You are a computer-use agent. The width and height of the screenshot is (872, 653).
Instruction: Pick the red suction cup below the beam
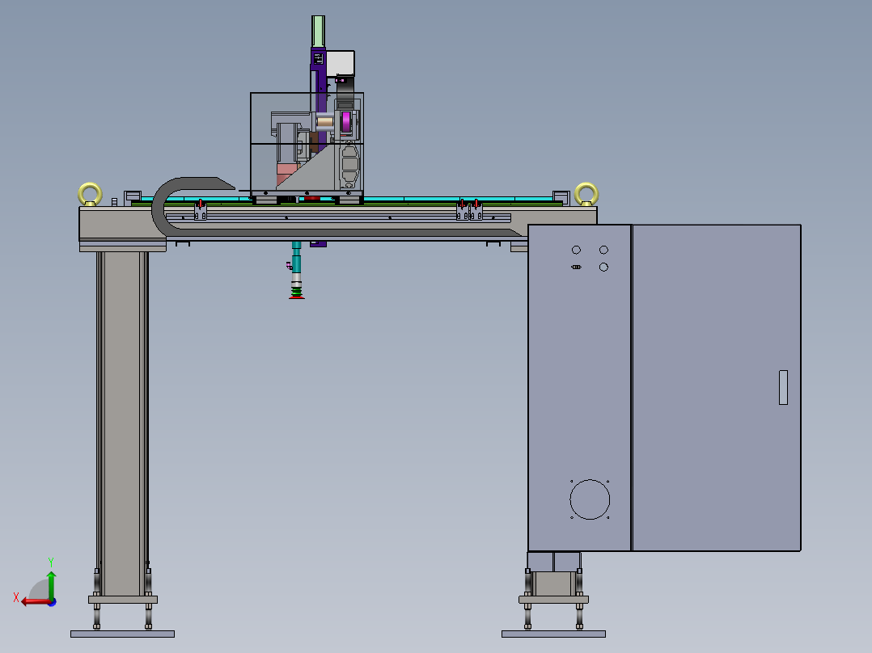tap(297, 297)
